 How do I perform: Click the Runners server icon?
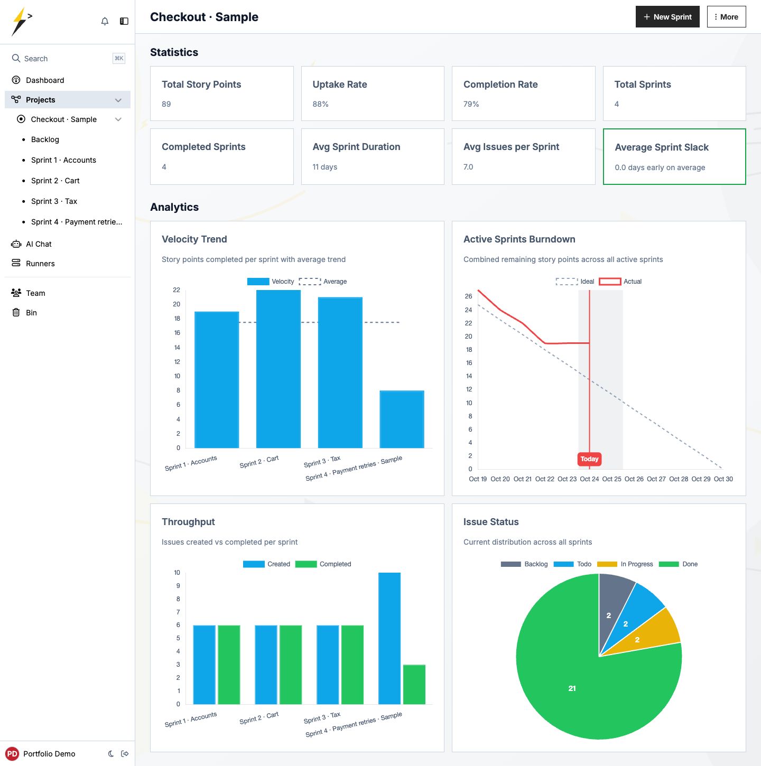[16, 263]
